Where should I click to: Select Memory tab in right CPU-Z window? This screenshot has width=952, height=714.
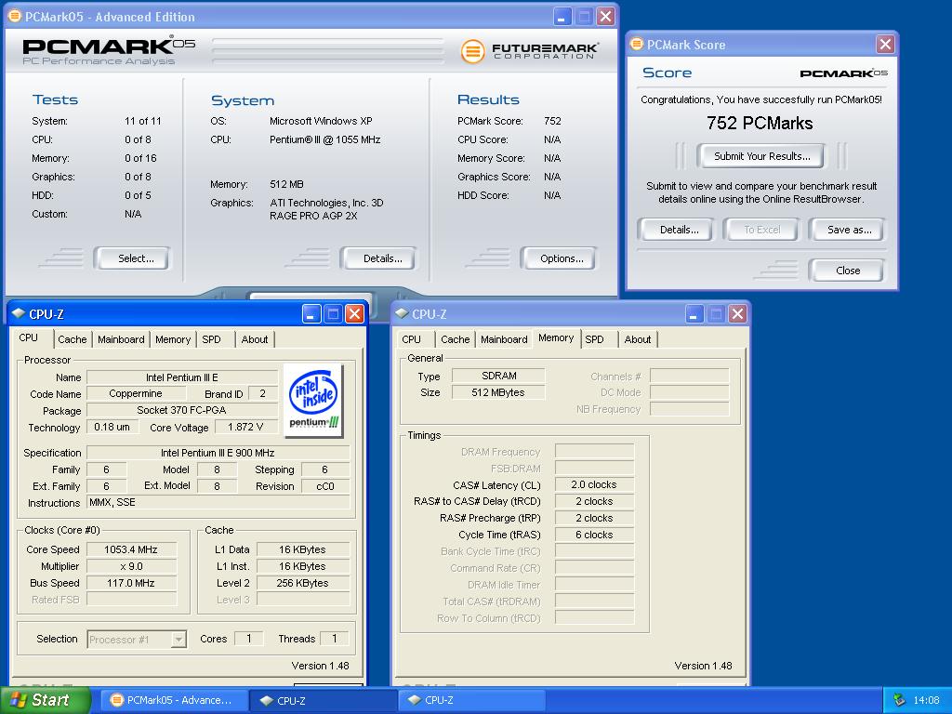pyautogui.click(x=556, y=337)
